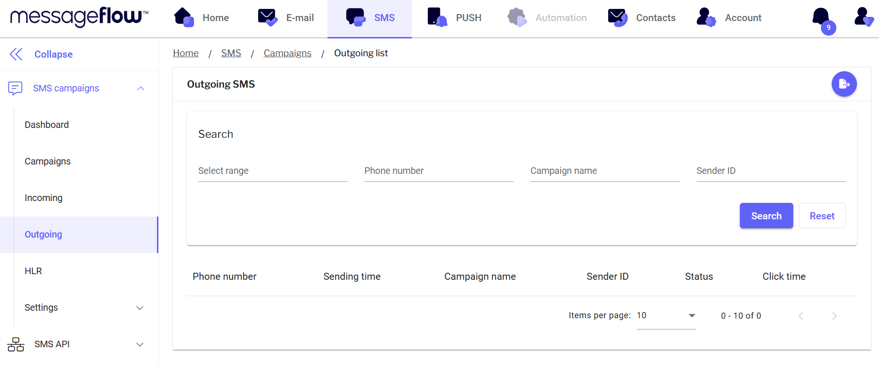Click the notifications bell icon

pos(821,17)
